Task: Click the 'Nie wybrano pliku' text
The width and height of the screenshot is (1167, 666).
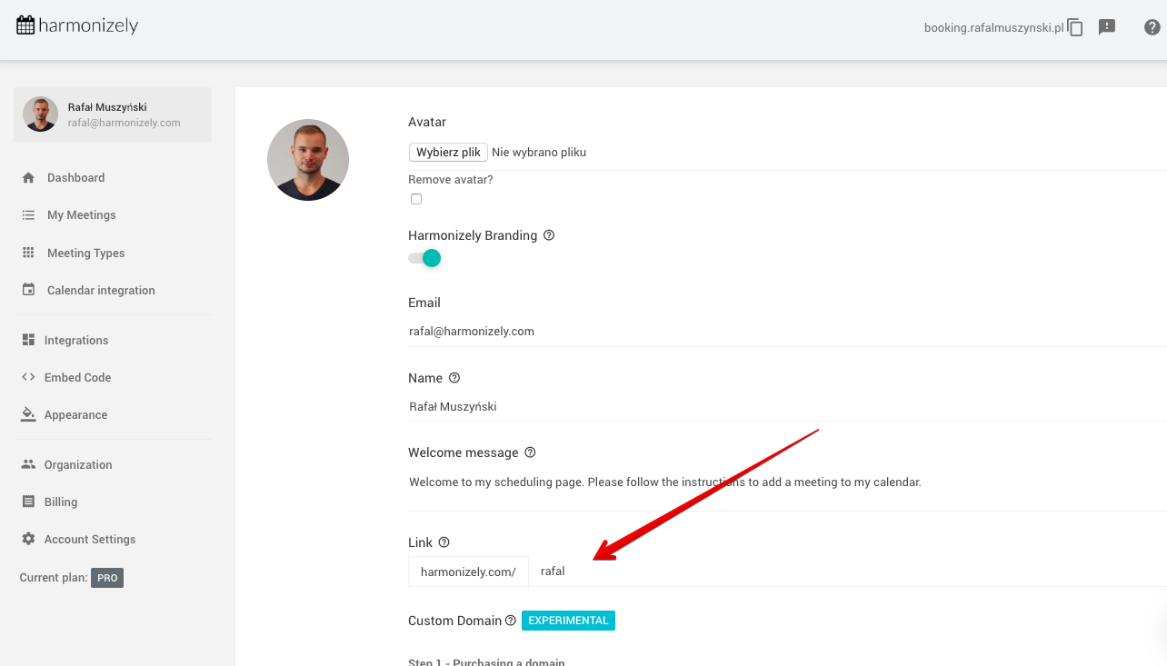Action: pos(539,153)
